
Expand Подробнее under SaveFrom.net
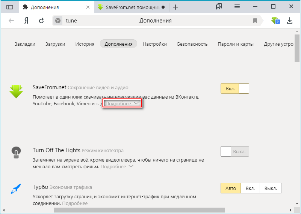(x=122, y=103)
